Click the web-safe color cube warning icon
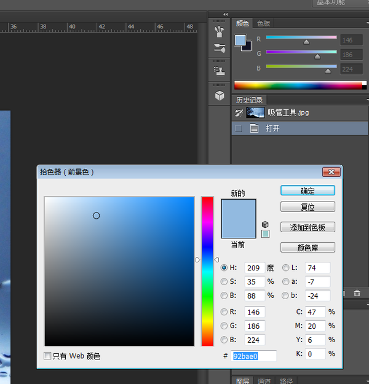 point(265,224)
